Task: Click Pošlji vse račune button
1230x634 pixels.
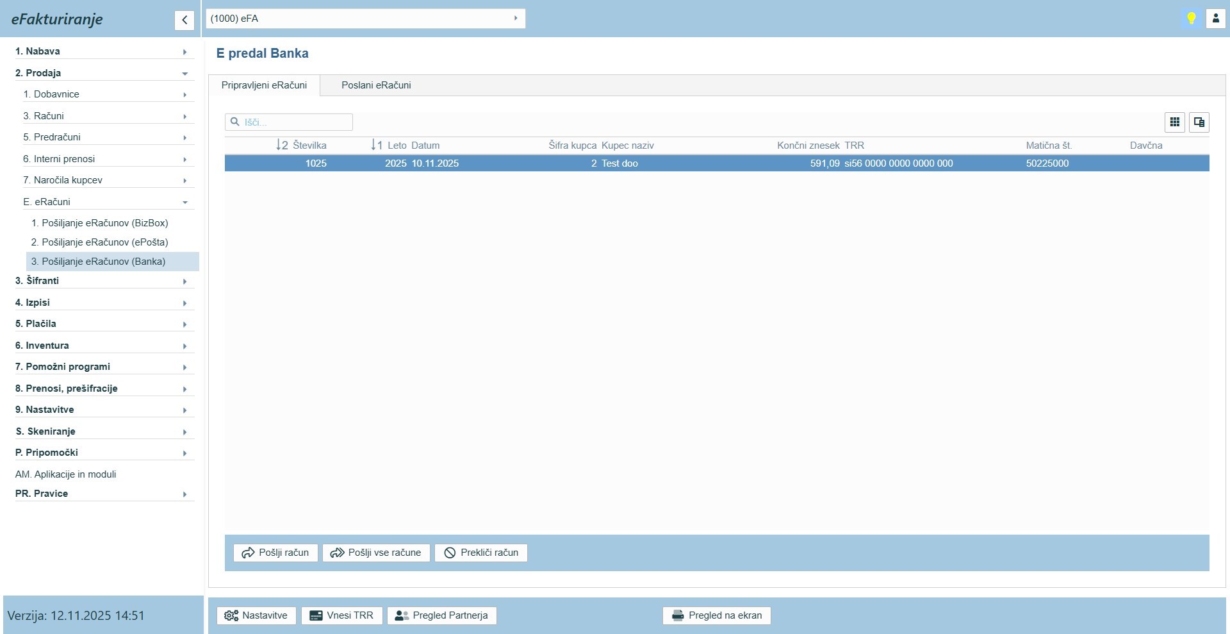Action: coord(376,553)
